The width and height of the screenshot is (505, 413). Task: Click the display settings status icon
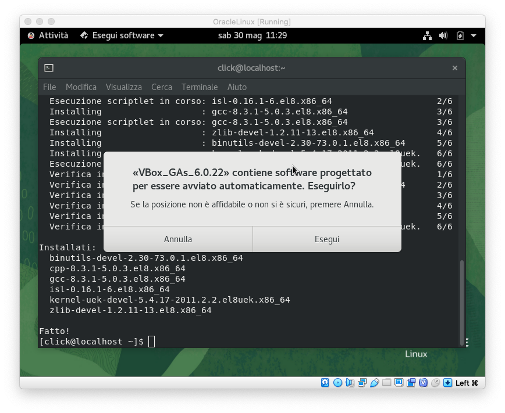[x=399, y=382]
